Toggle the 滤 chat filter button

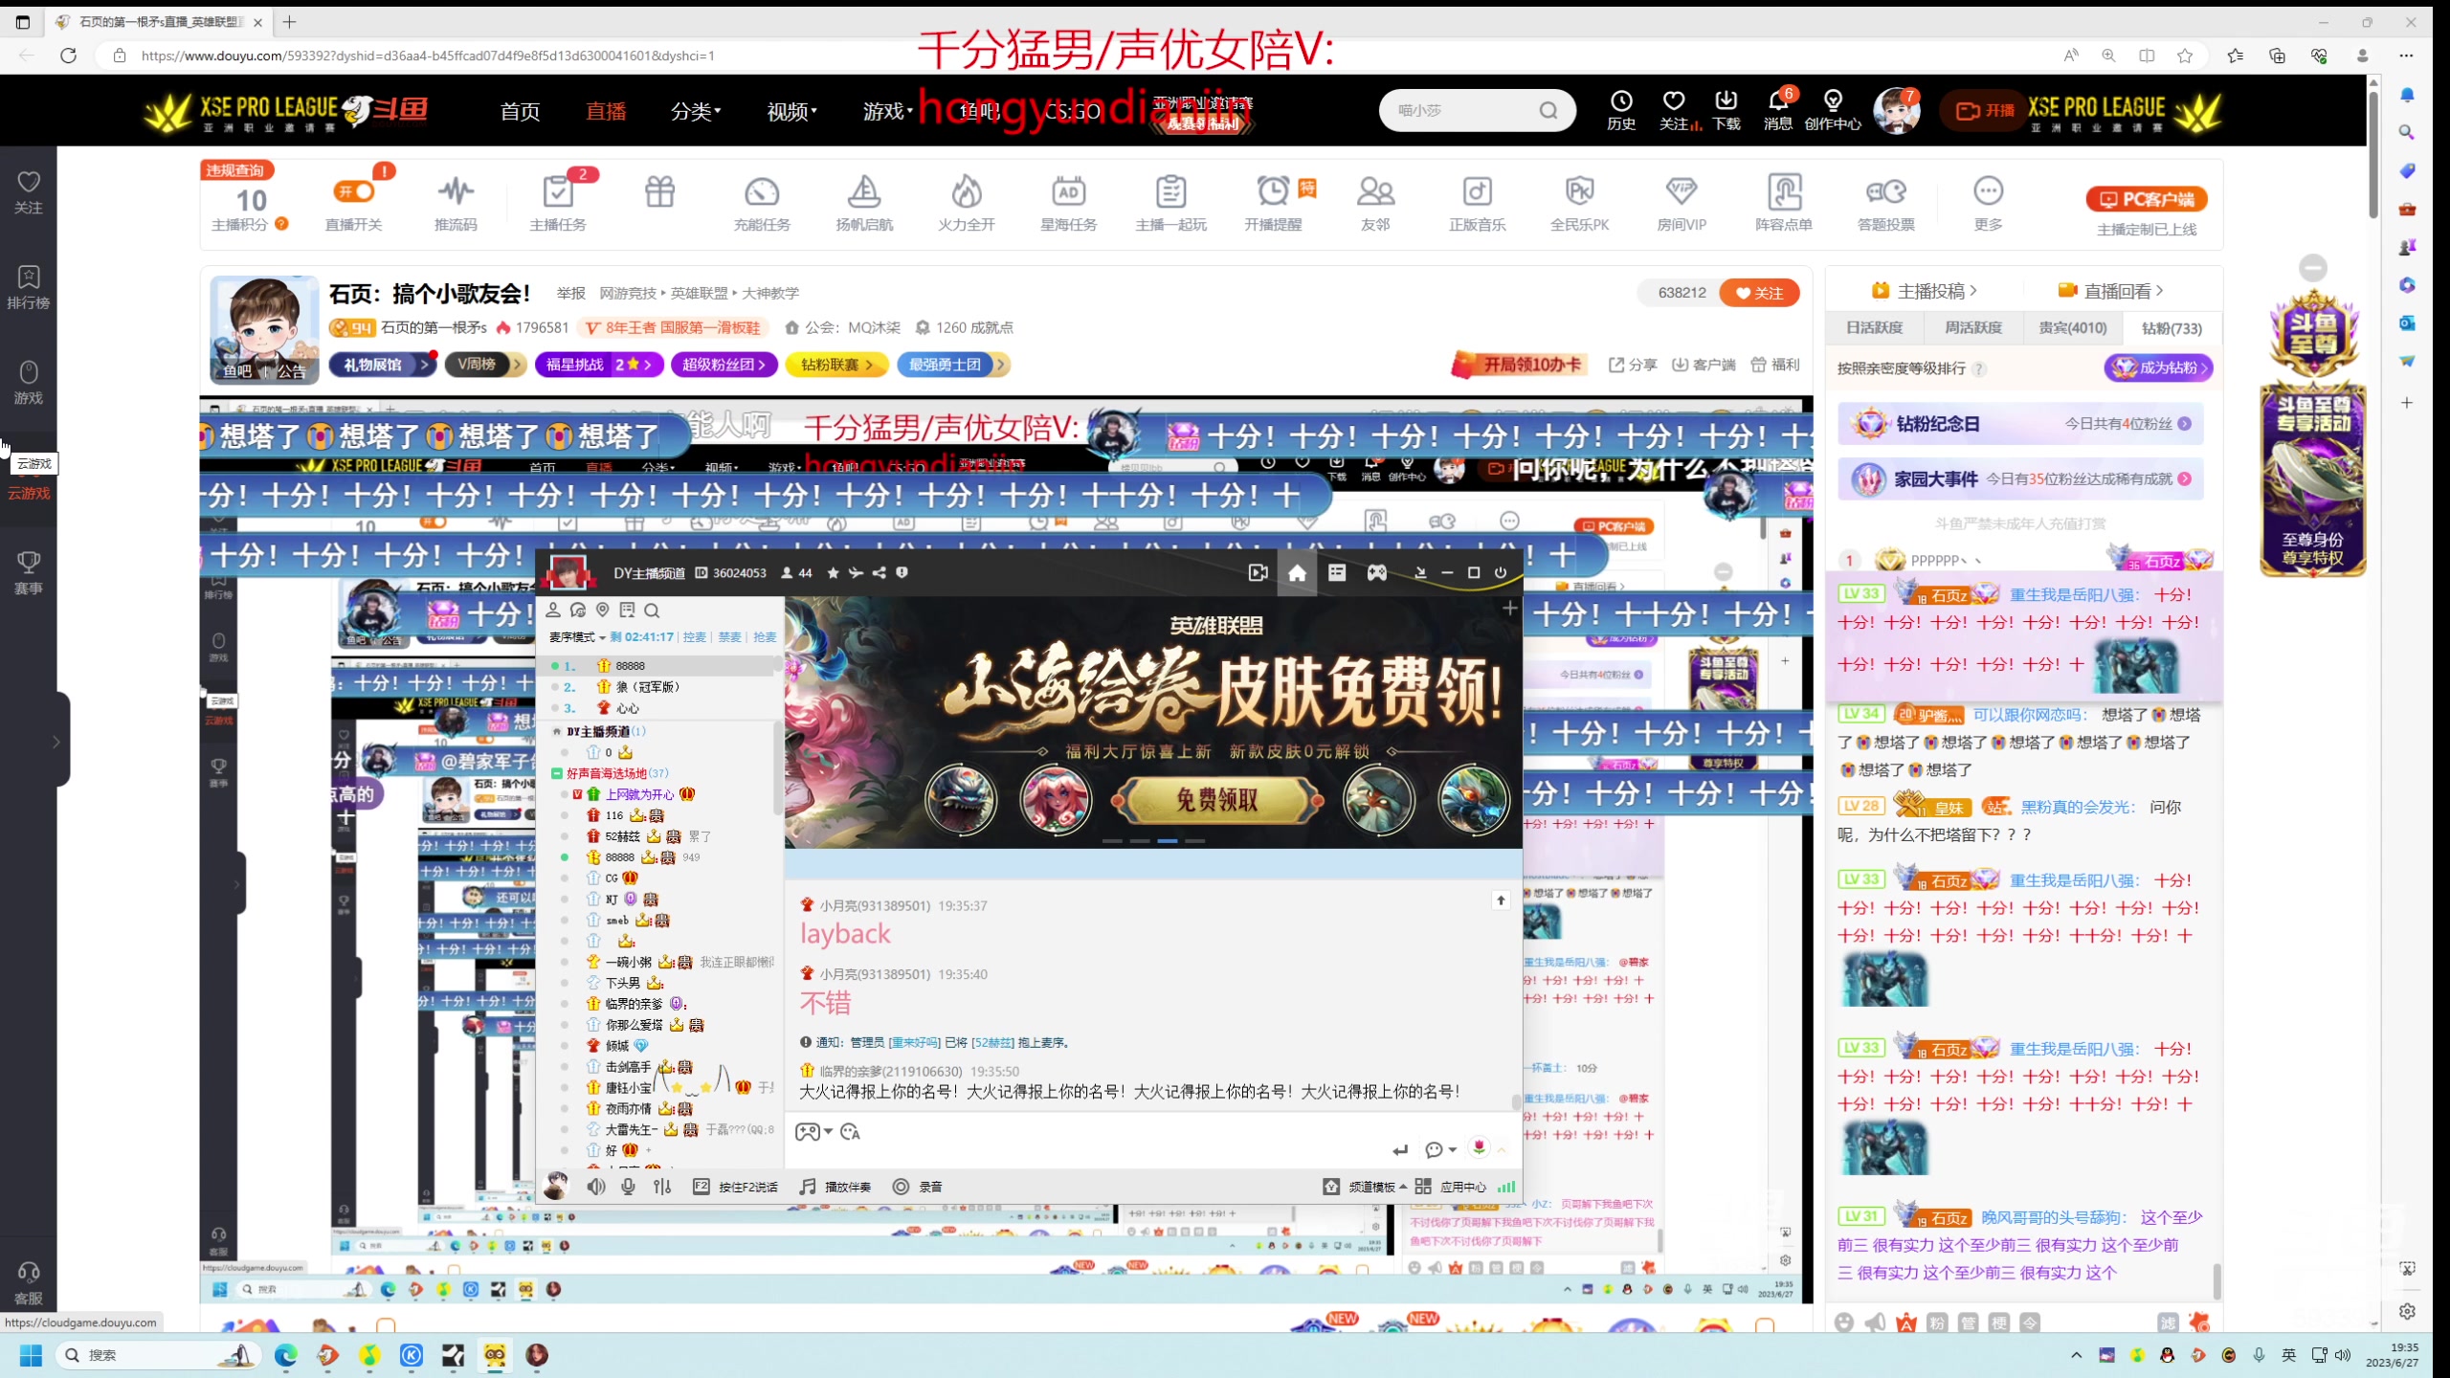tap(2168, 1322)
